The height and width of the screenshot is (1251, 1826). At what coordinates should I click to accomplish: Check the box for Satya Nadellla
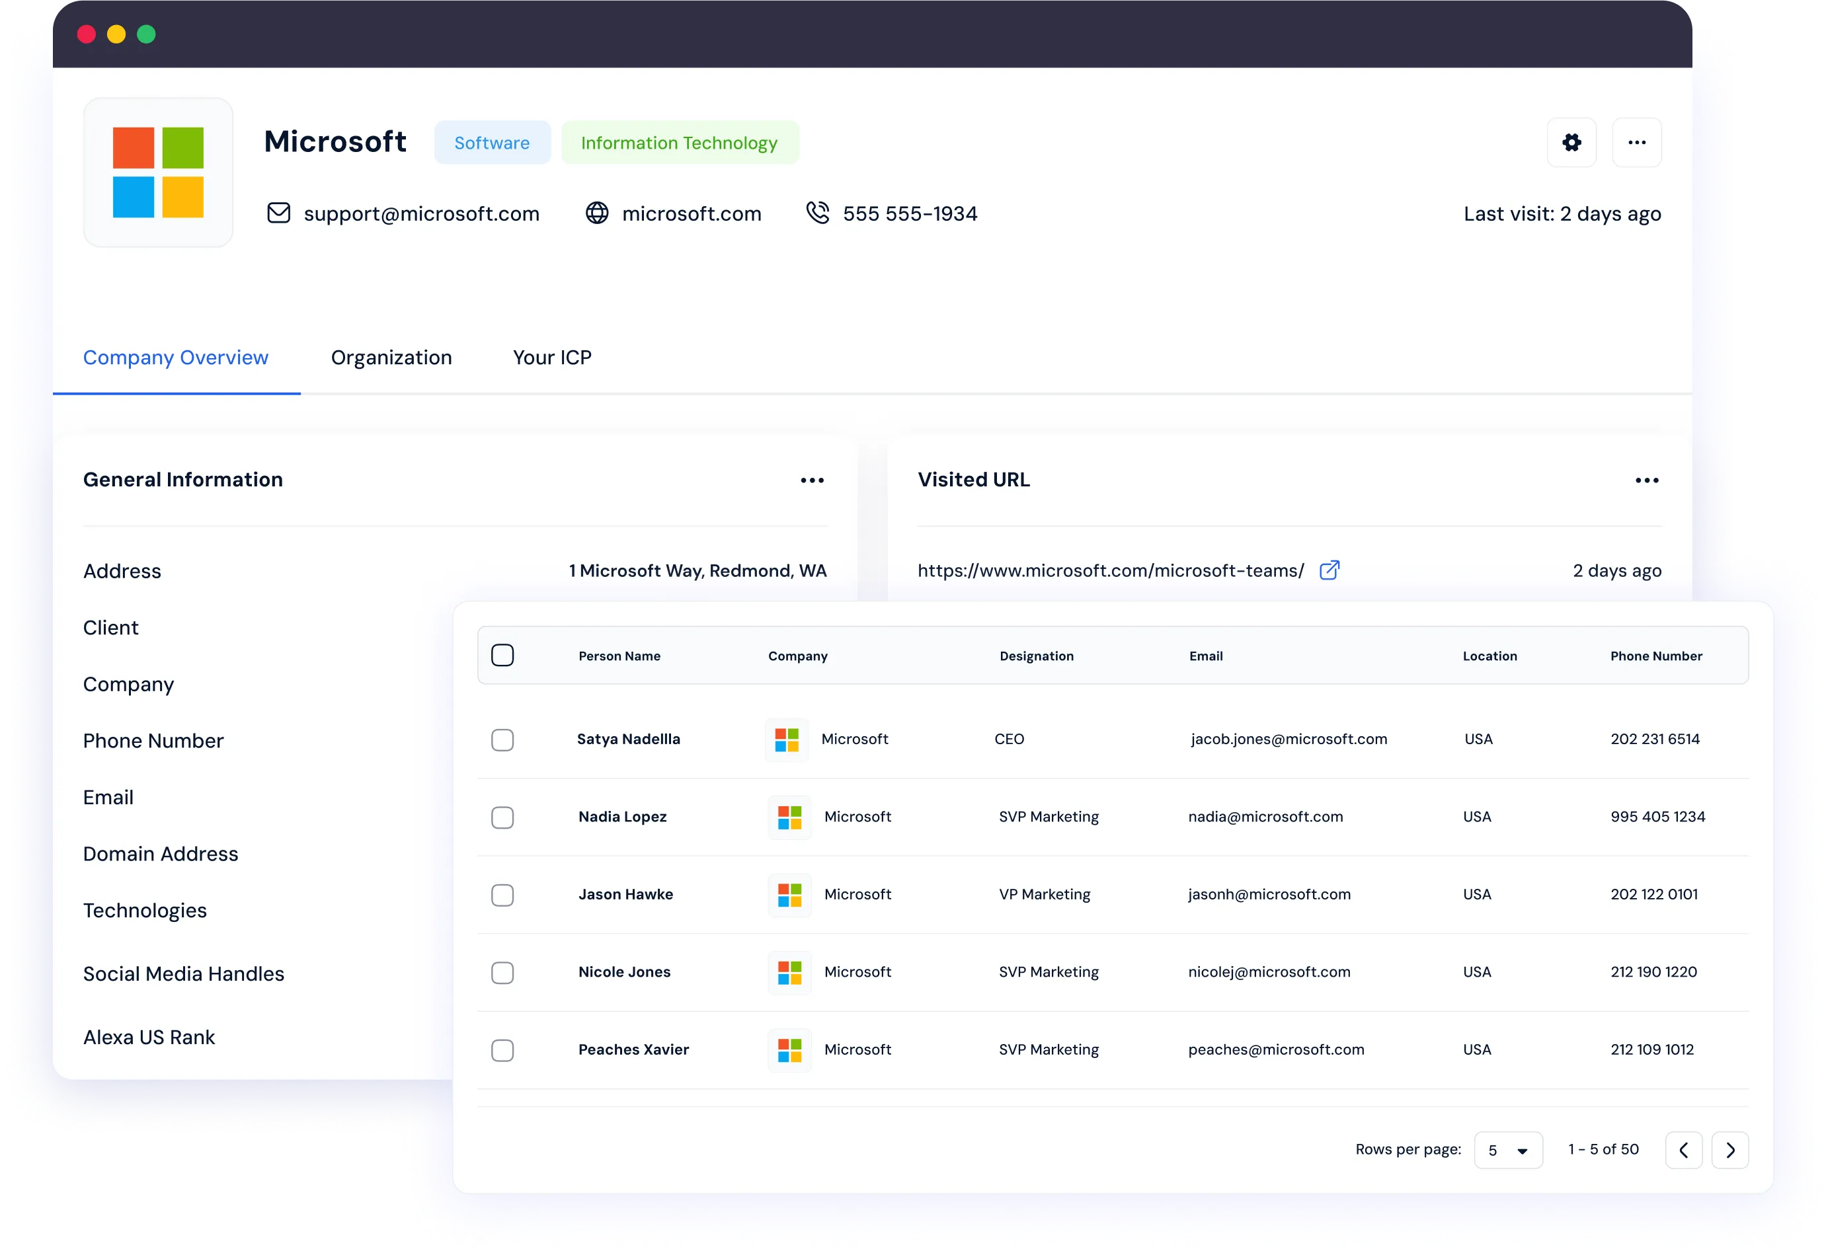click(502, 739)
